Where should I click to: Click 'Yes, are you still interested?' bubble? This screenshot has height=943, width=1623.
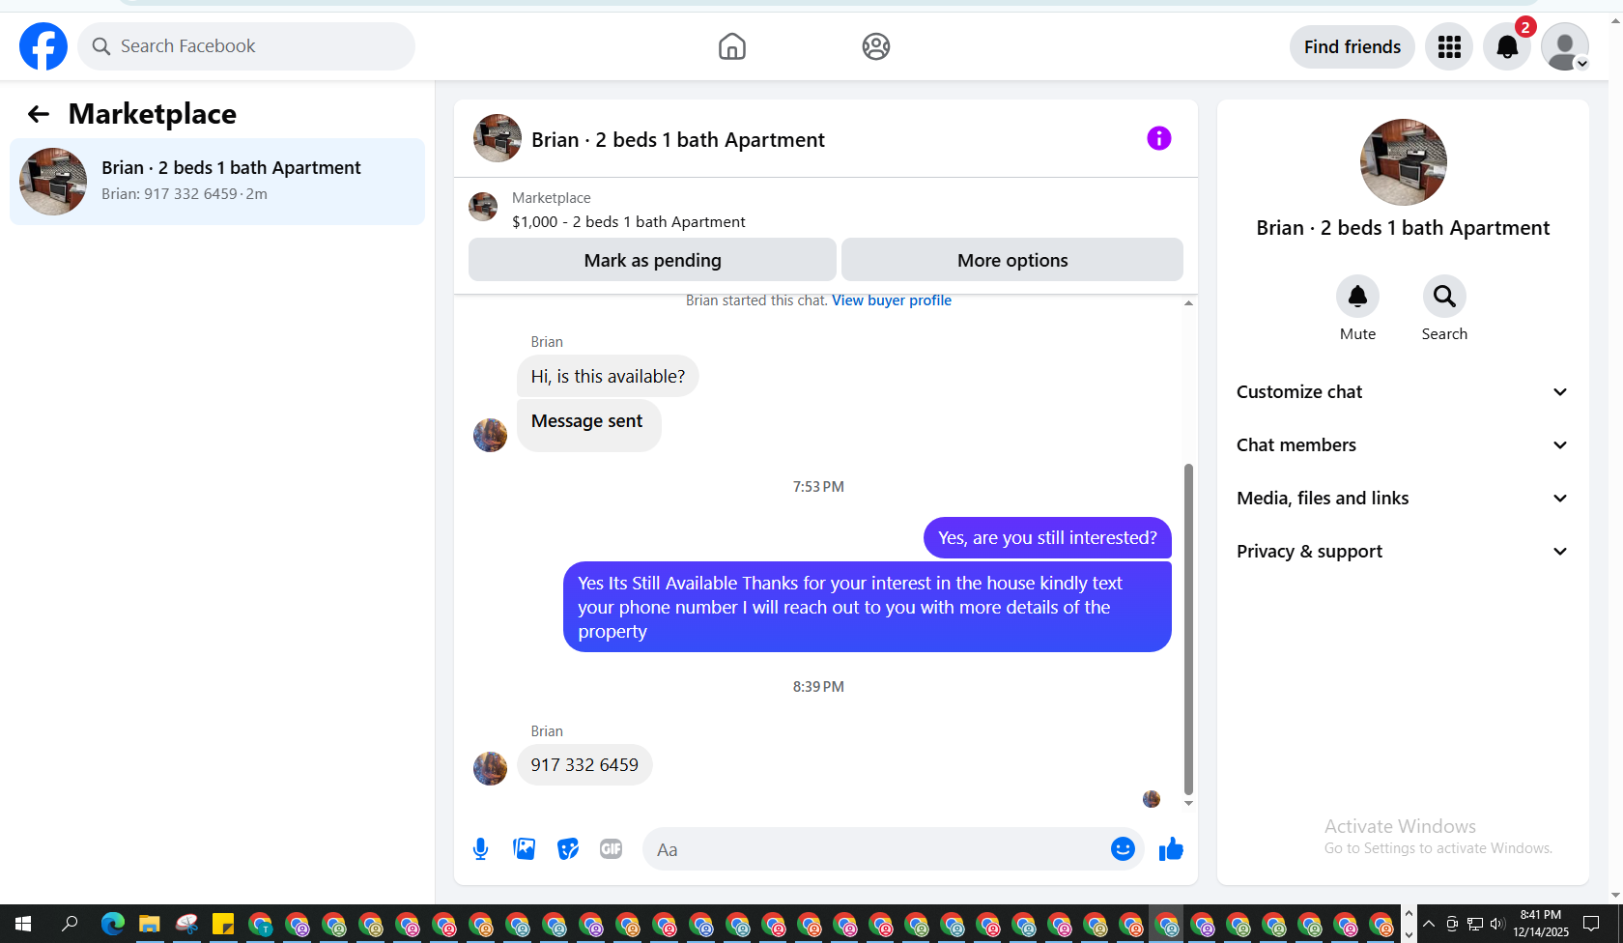[1047, 537]
